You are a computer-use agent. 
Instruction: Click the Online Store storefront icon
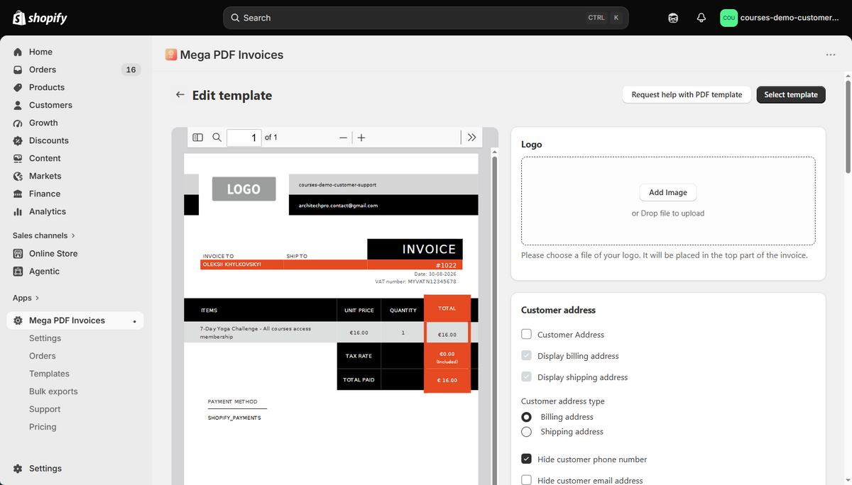18,253
